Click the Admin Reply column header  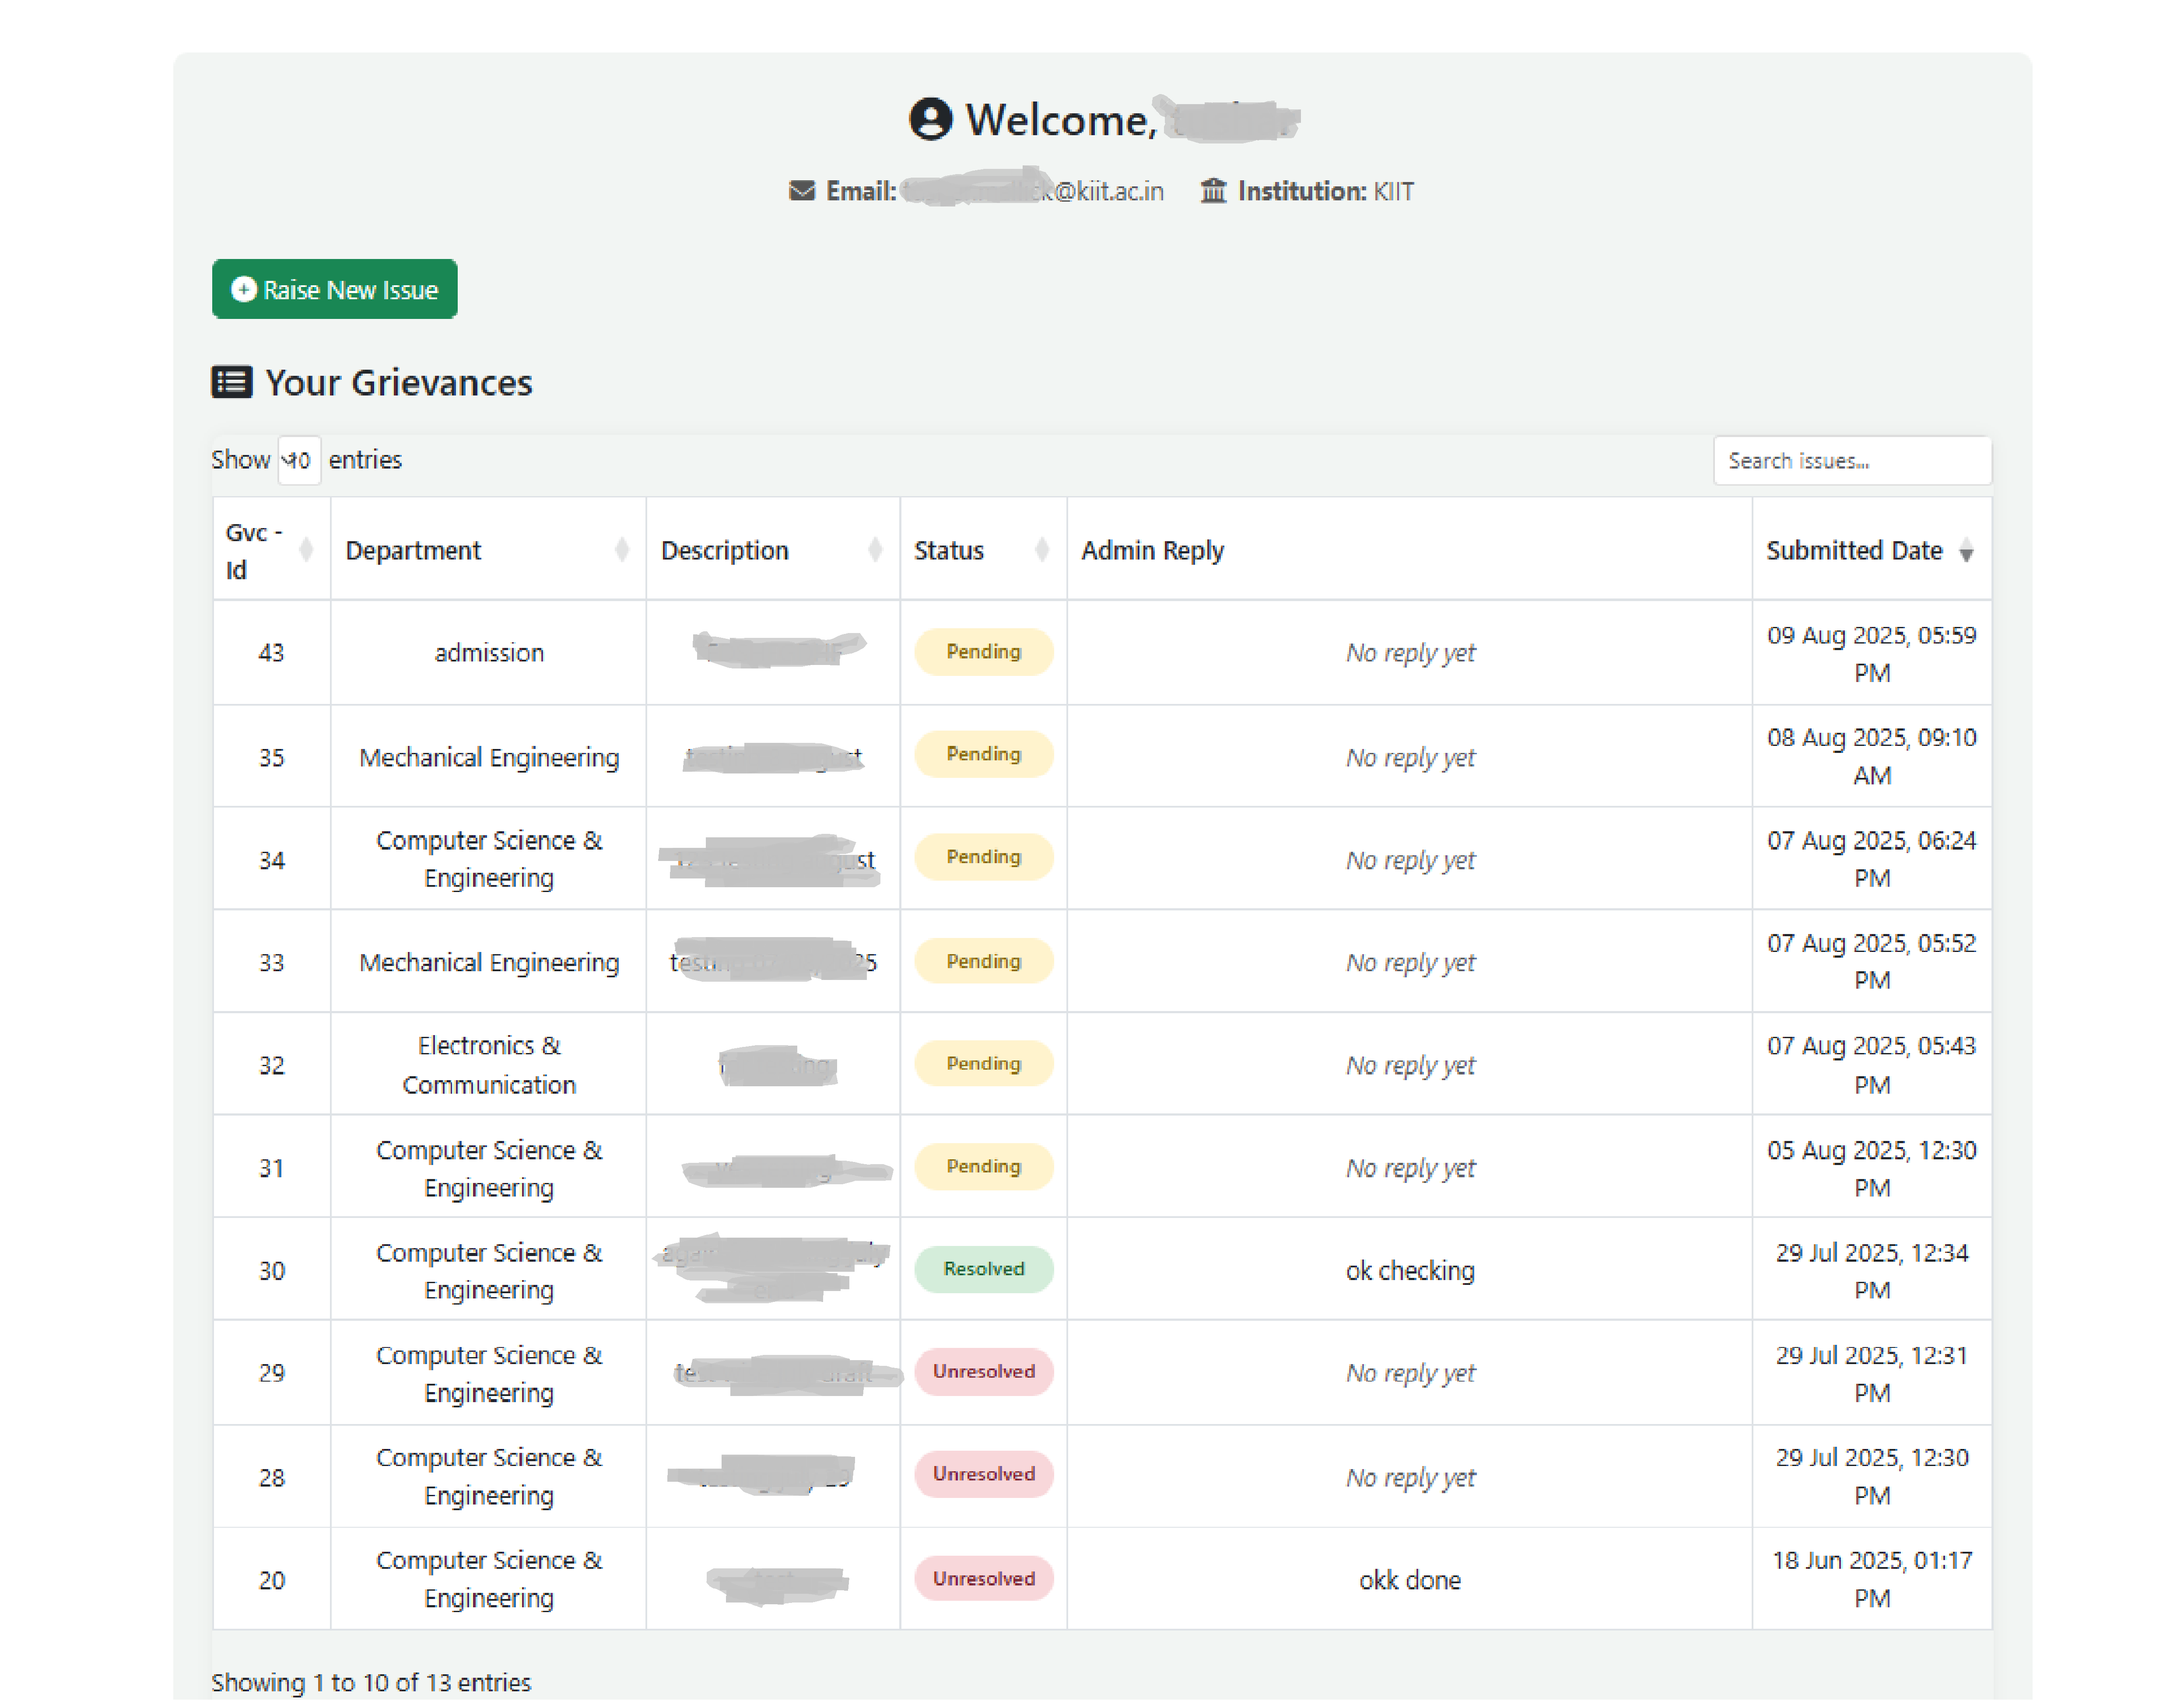(1152, 550)
